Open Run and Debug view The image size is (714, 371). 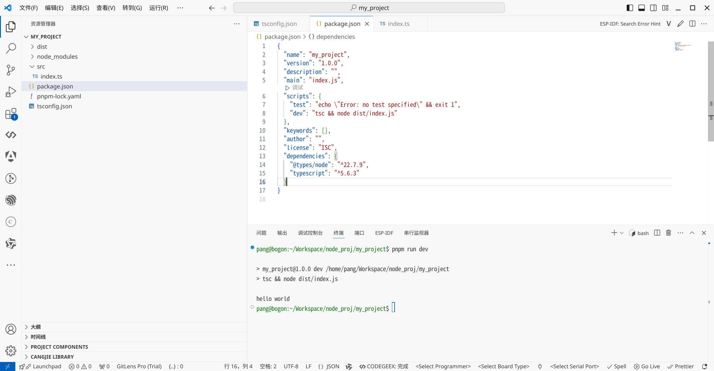(x=11, y=92)
